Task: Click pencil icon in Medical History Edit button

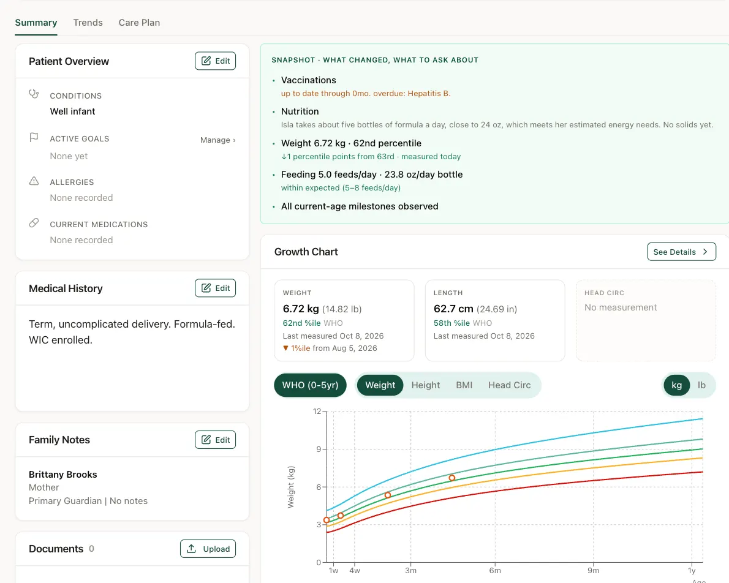Action: click(x=206, y=288)
